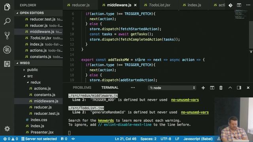The image size is (253, 142).
Task: Open the keywords link in terminal
Action: [106, 120]
